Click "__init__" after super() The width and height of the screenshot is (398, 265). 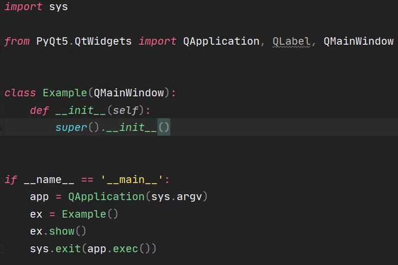(132, 127)
